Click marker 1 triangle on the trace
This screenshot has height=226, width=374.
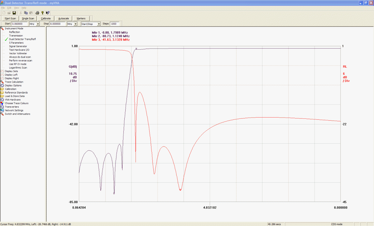(136, 49)
